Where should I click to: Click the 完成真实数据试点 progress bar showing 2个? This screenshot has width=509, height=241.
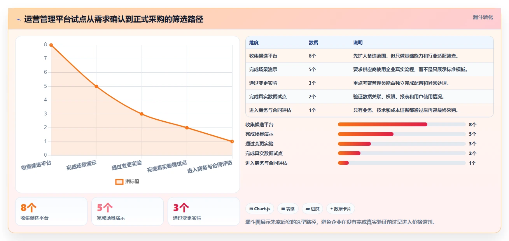click(402, 153)
